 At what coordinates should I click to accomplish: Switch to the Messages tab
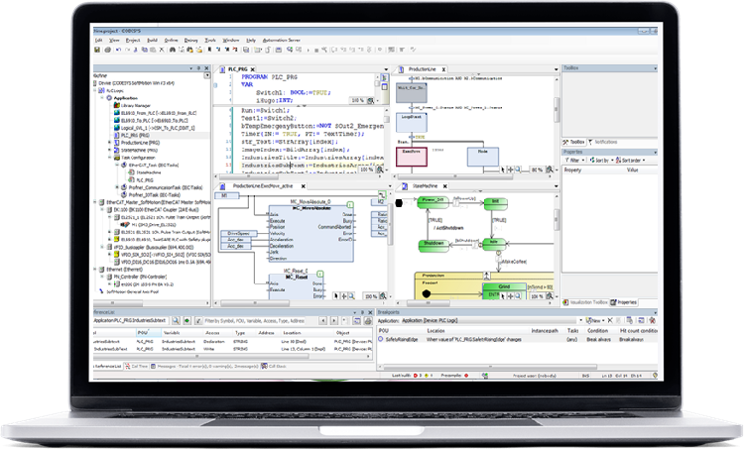(x=204, y=366)
